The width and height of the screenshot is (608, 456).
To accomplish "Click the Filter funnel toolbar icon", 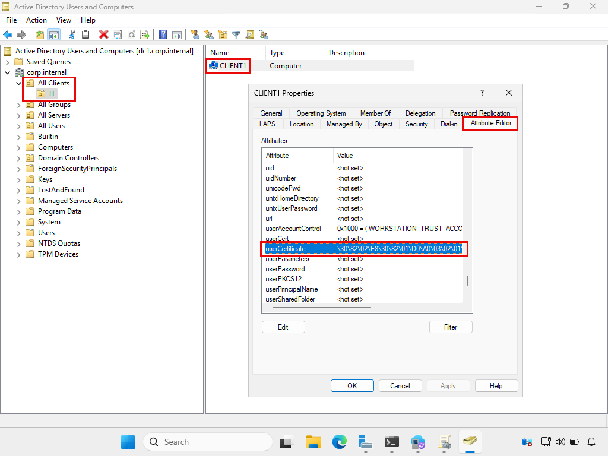I will pyautogui.click(x=236, y=35).
